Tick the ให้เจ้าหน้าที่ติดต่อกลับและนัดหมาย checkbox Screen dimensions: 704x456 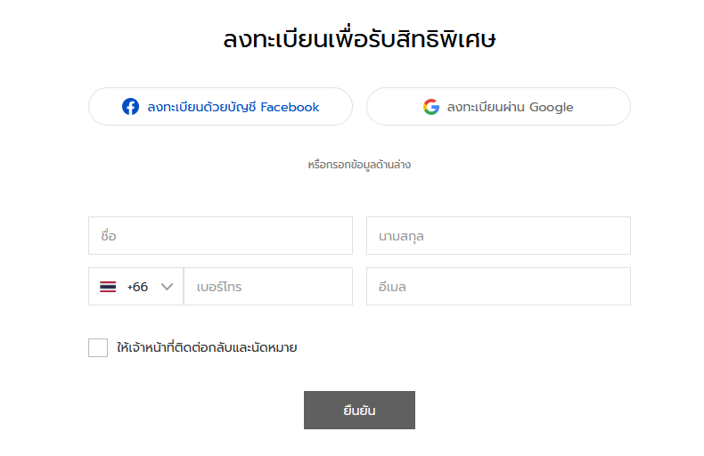pos(98,347)
